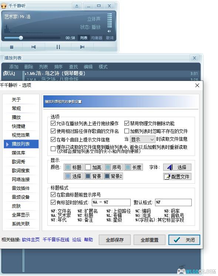Click the player's eject-style mini mode button
The image size is (218, 276).
(77, 6)
